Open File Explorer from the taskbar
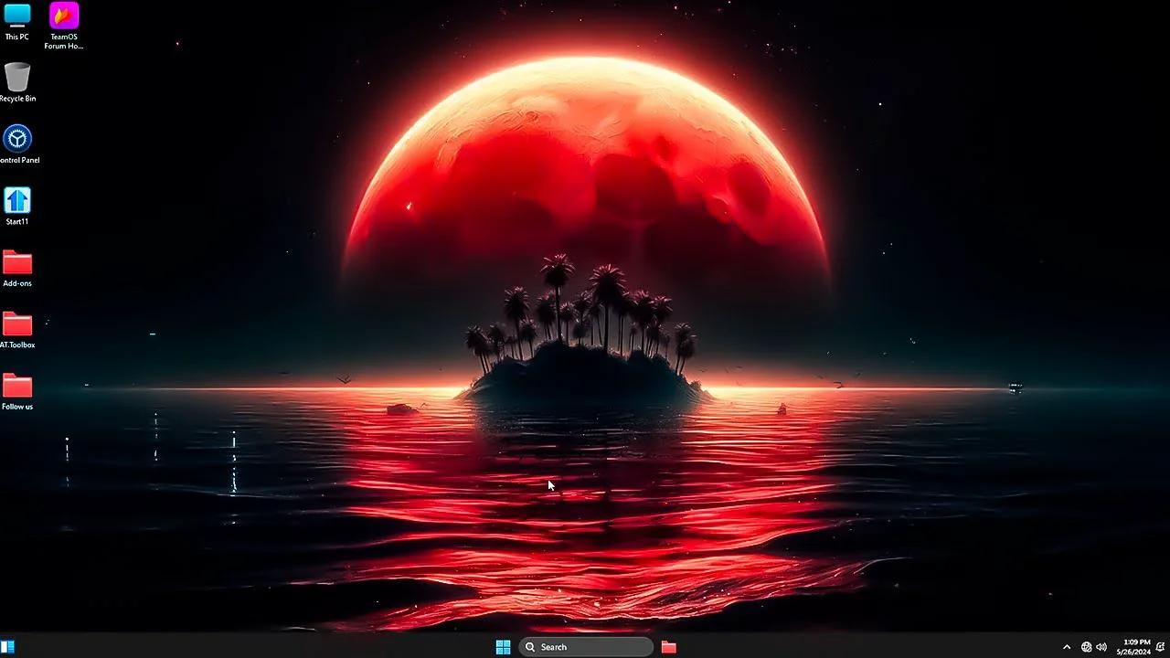Image resolution: width=1170 pixels, height=658 pixels. (x=668, y=646)
